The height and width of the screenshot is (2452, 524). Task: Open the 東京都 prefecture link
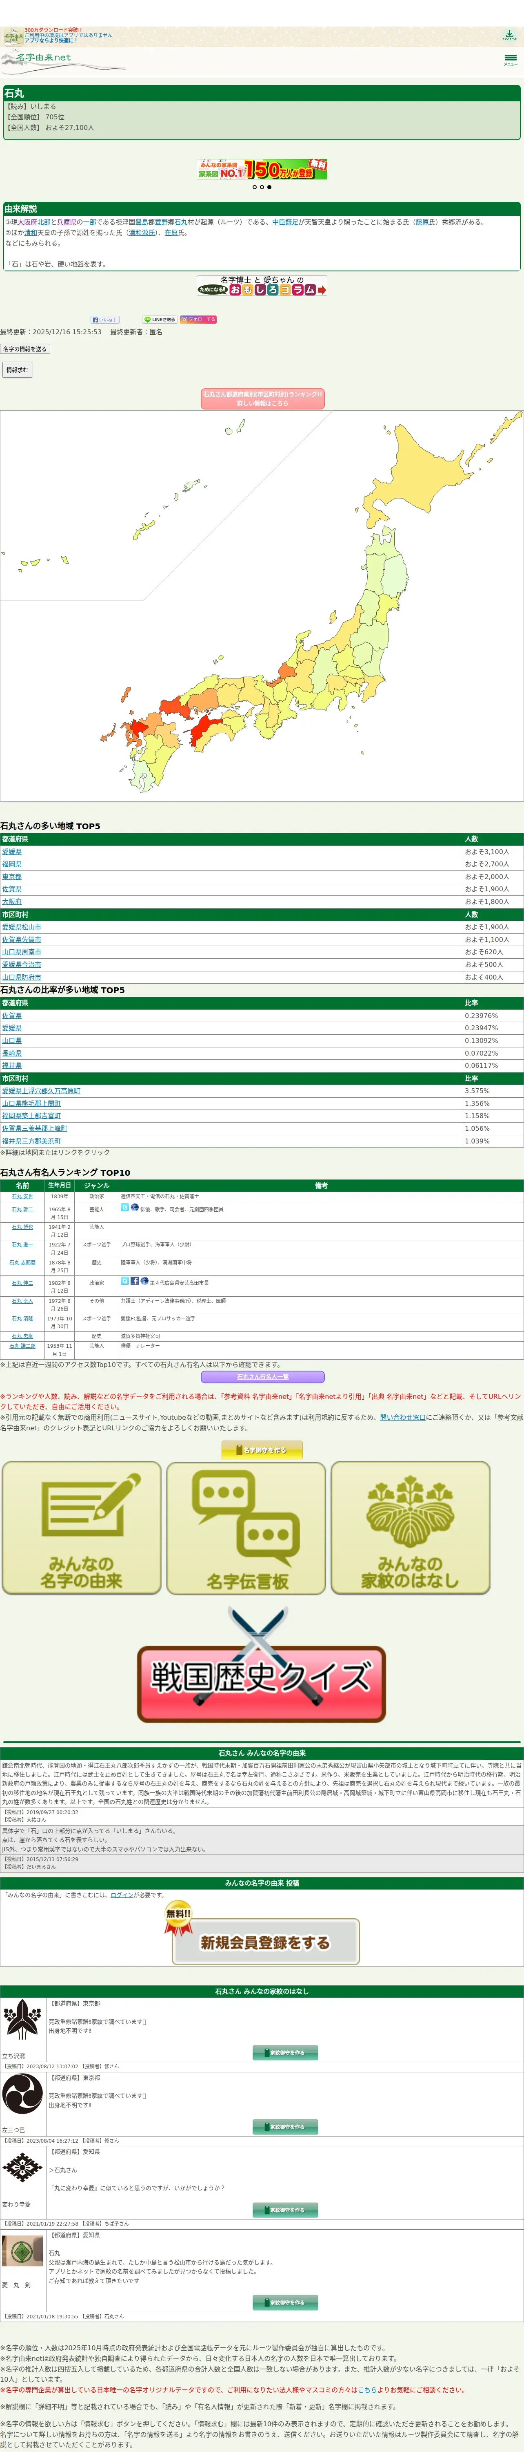click(x=11, y=877)
